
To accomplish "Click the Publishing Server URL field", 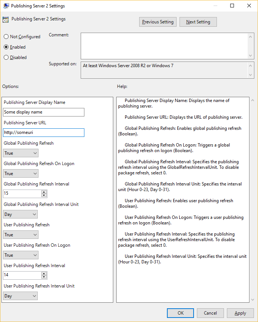I will (x=44, y=132).
